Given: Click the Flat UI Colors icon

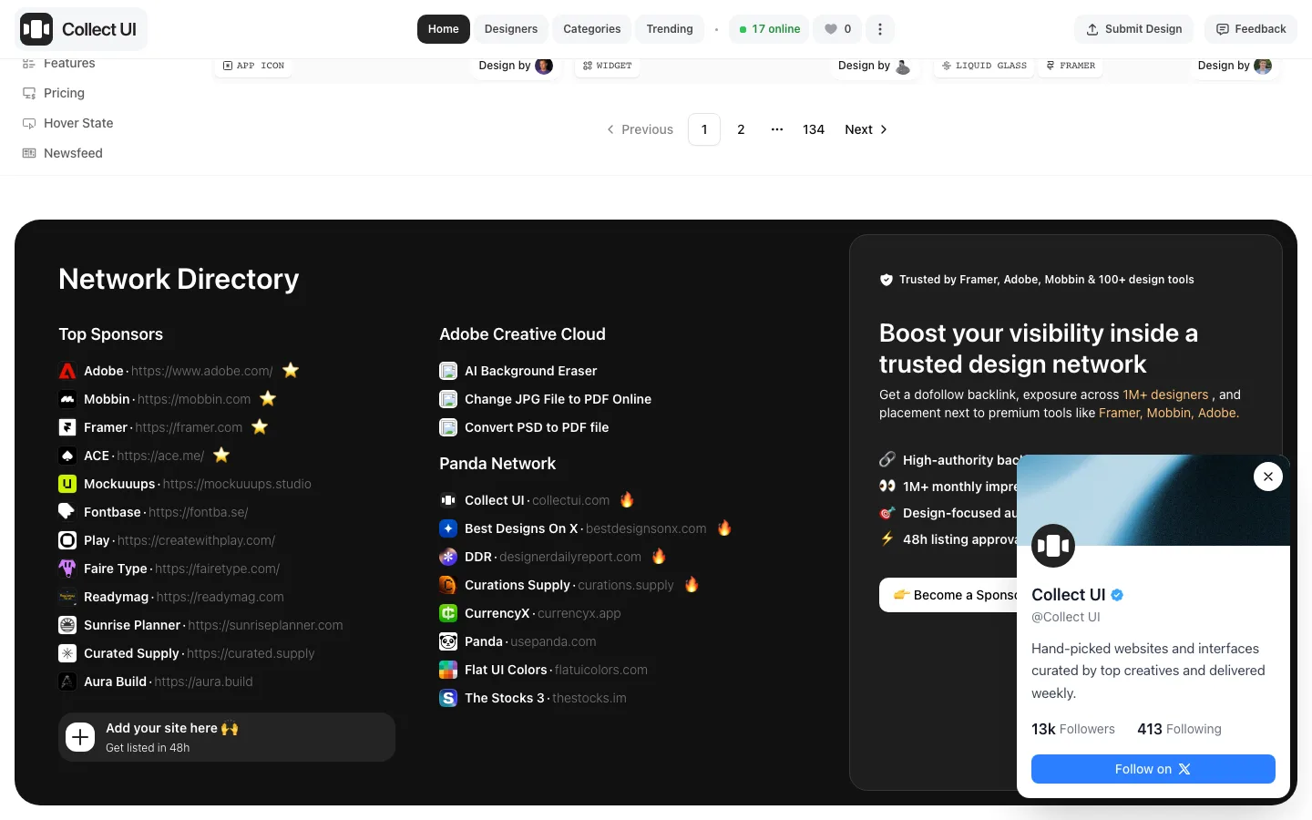Looking at the screenshot, I should pos(448,670).
